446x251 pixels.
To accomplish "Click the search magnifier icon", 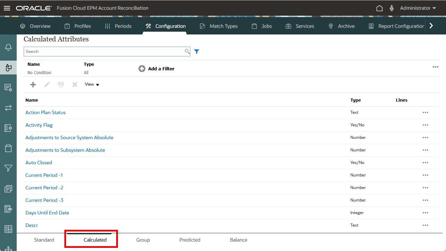I will pyautogui.click(x=187, y=52).
